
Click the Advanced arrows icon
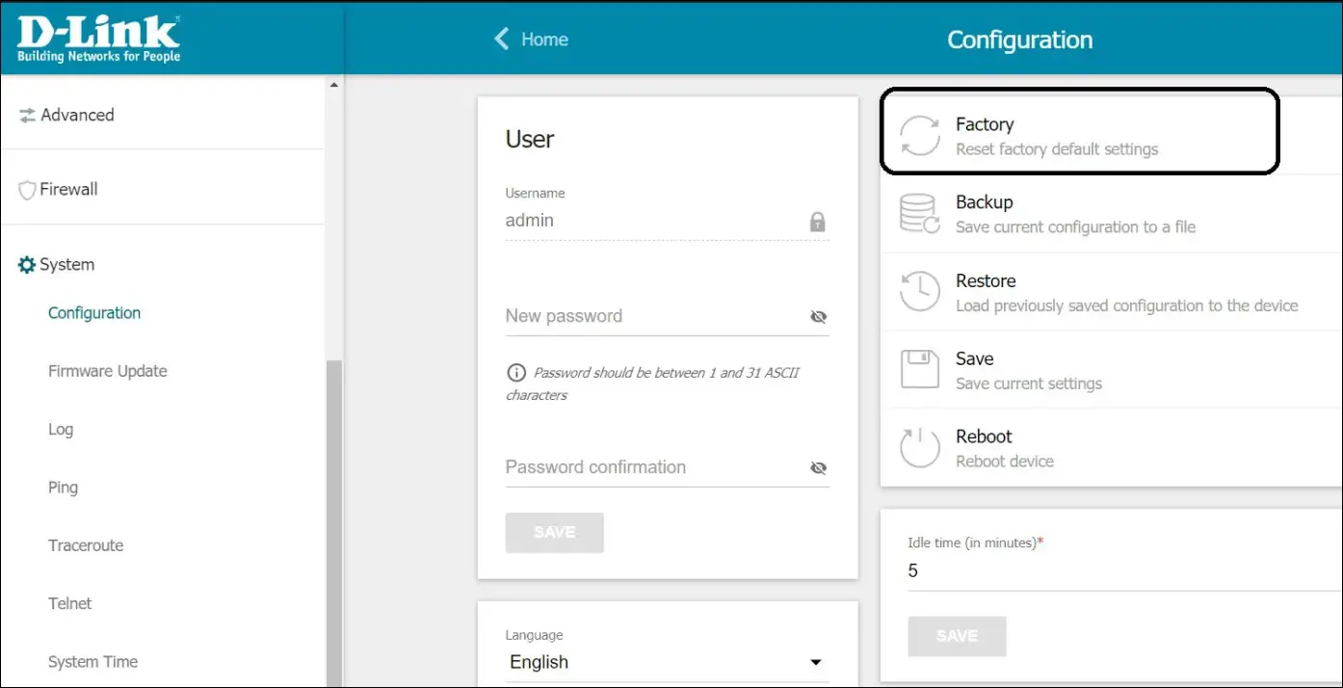click(27, 116)
